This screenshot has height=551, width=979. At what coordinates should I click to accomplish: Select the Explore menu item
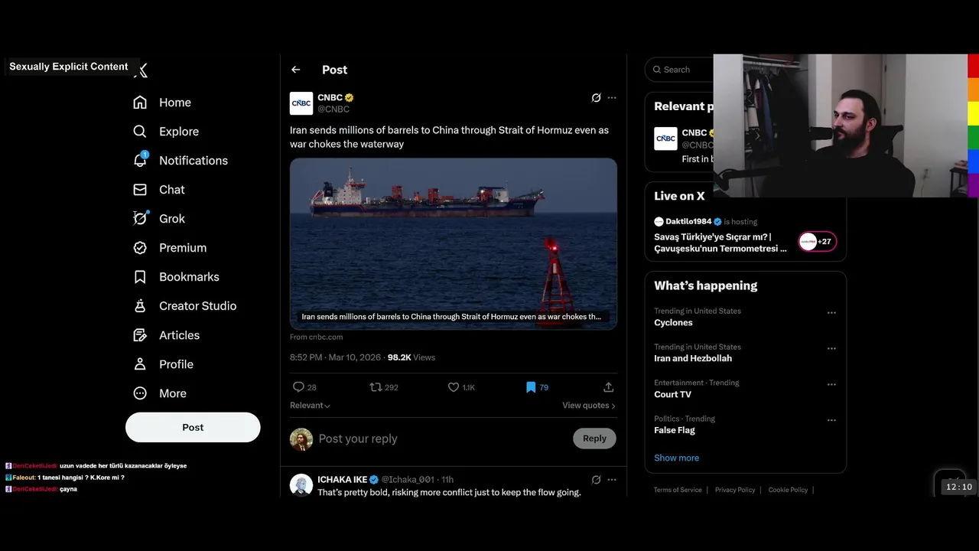[179, 132]
